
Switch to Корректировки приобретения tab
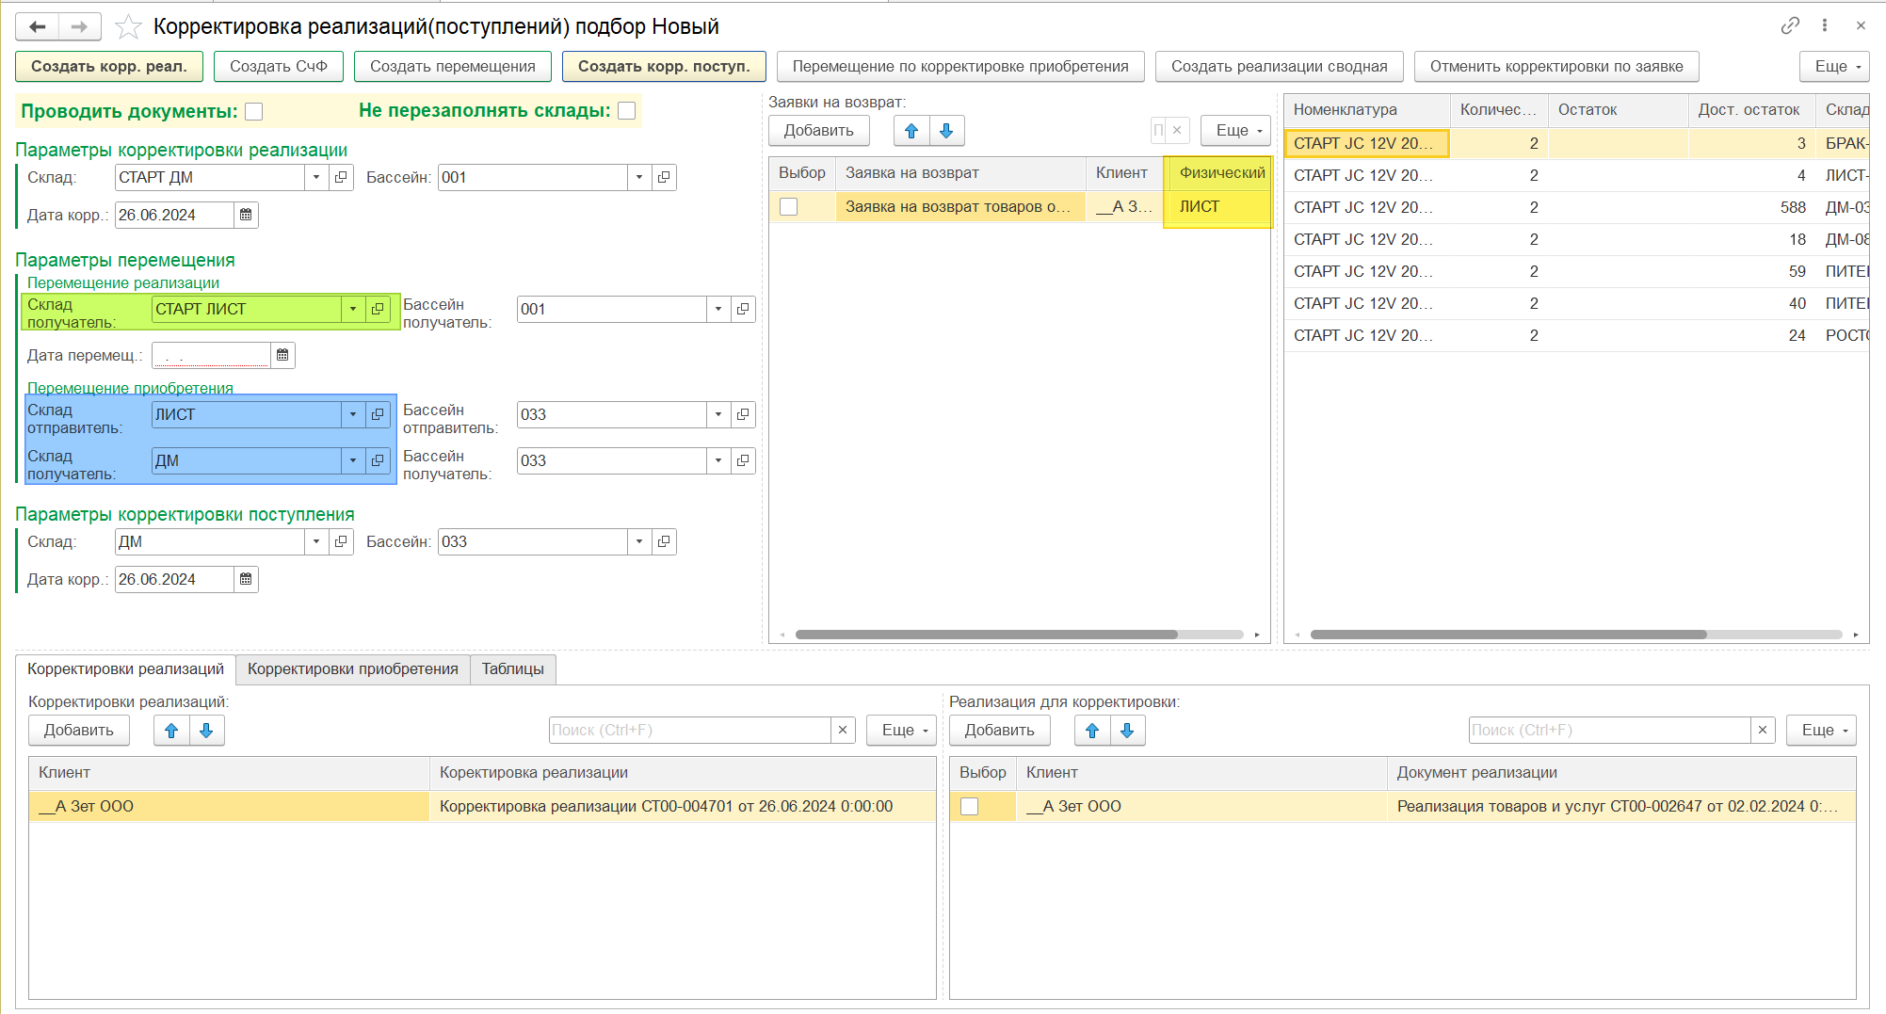352,668
